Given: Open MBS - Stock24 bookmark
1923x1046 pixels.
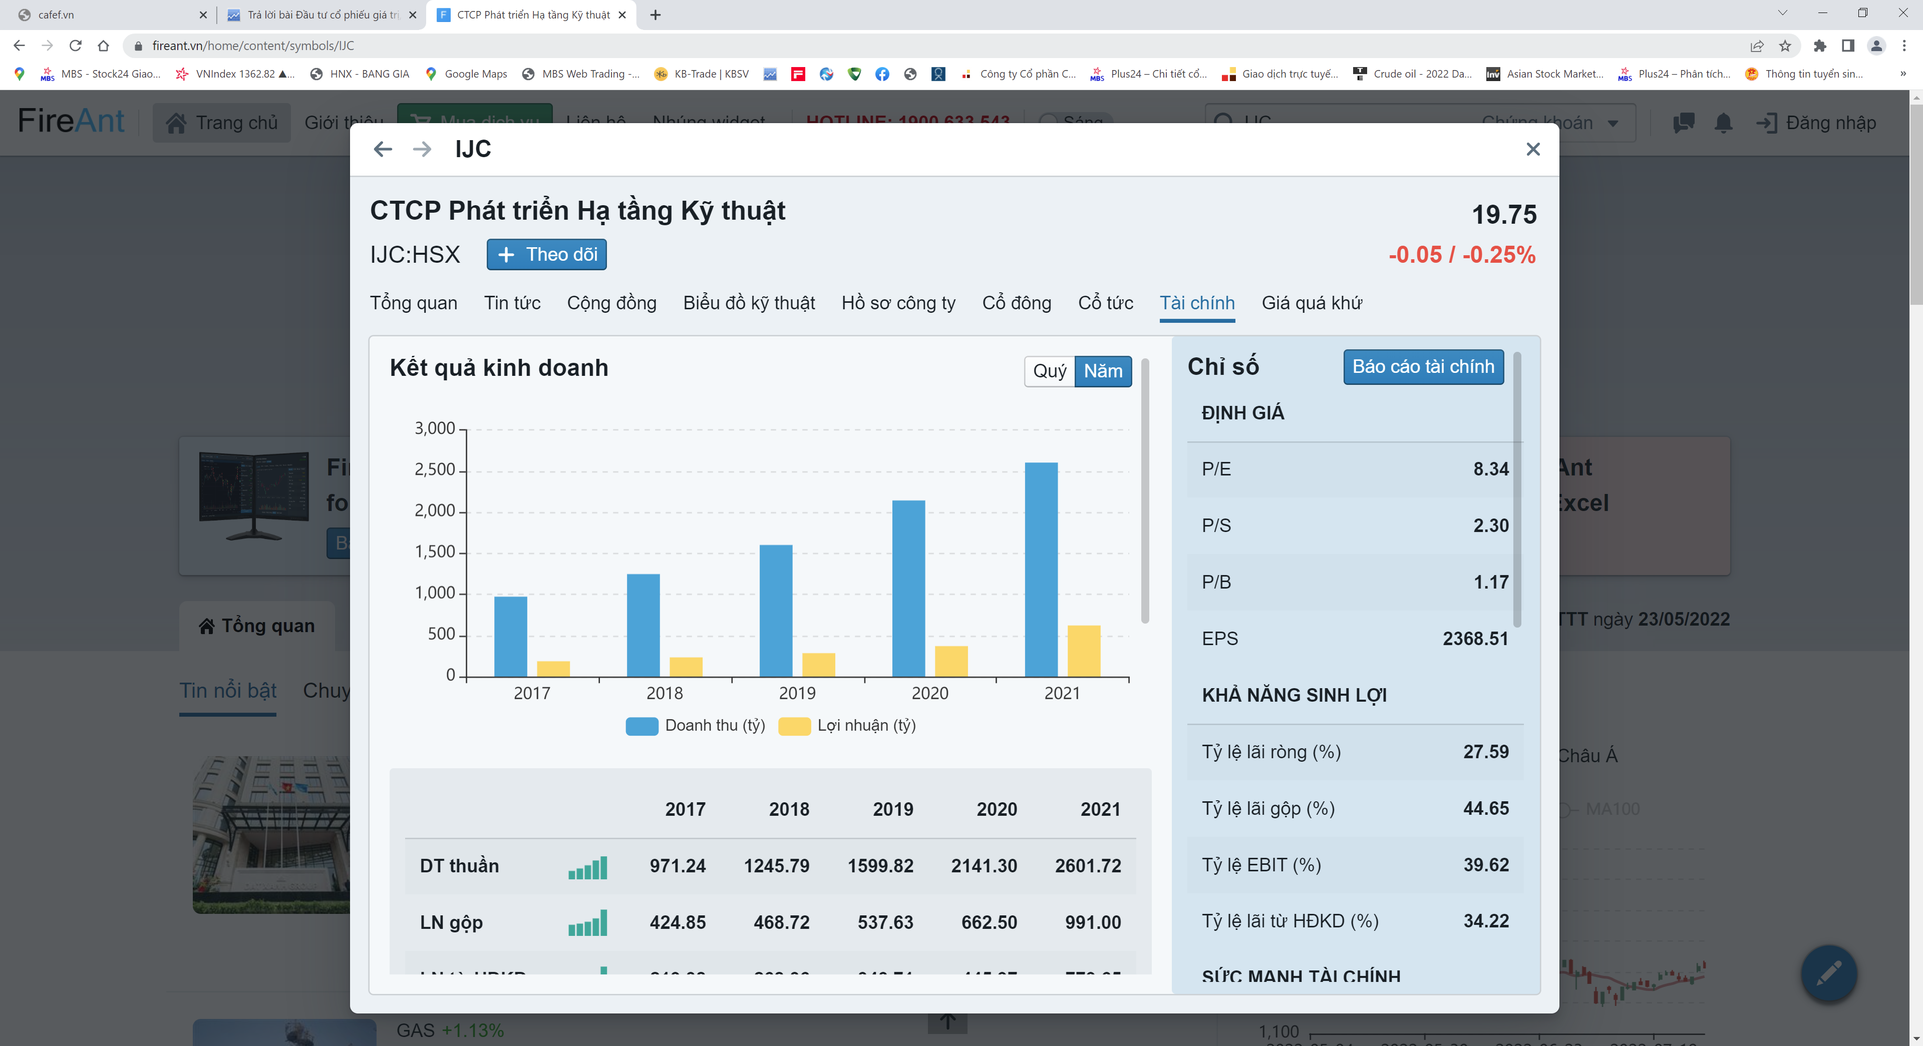Looking at the screenshot, I should (101, 74).
